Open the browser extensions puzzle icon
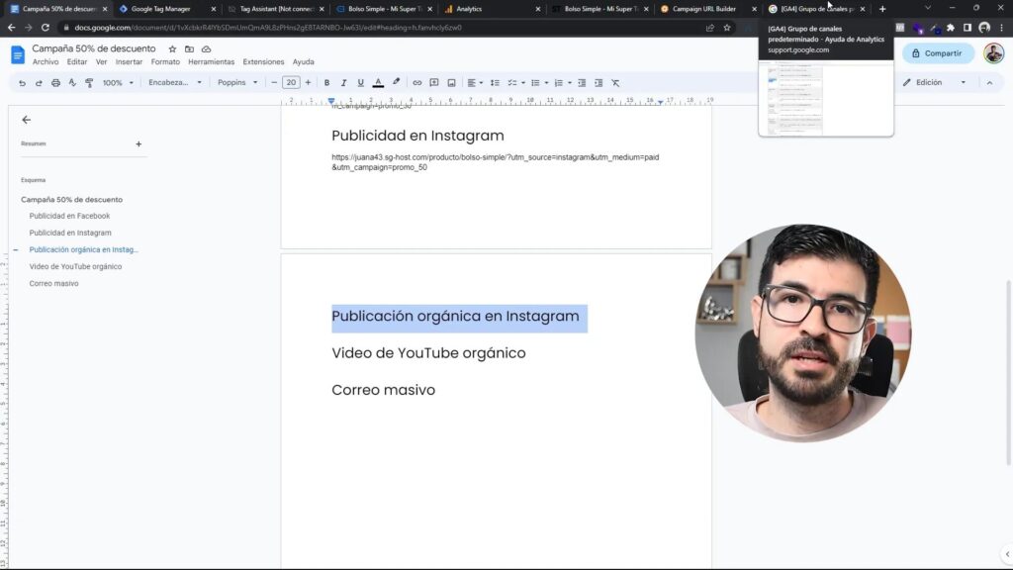This screenshot has height=570, width=1013. point(951,28)
